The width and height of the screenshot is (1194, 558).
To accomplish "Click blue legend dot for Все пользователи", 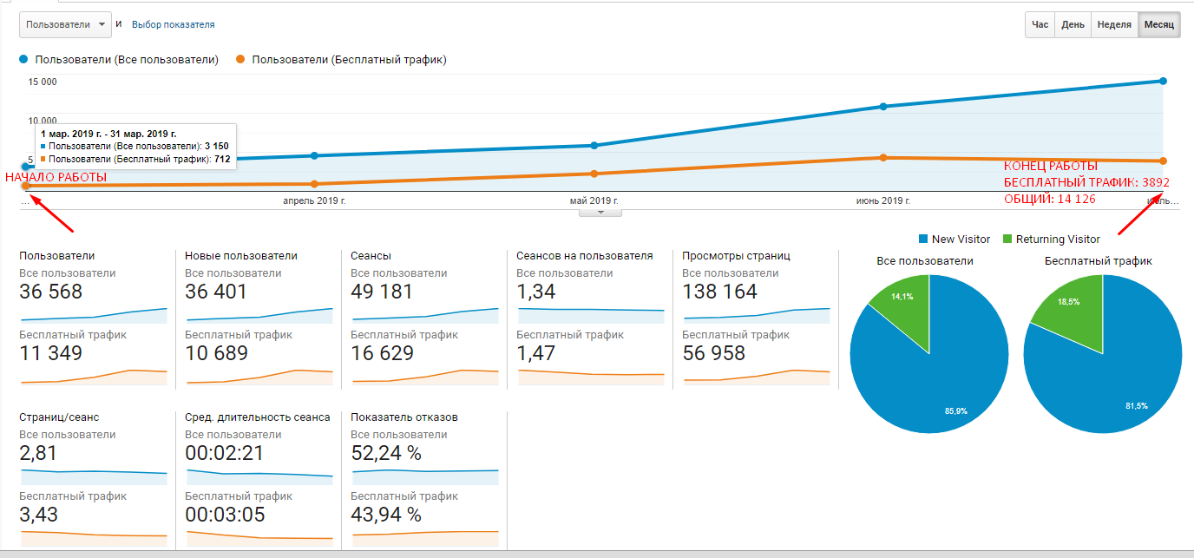I will point(24,60).
